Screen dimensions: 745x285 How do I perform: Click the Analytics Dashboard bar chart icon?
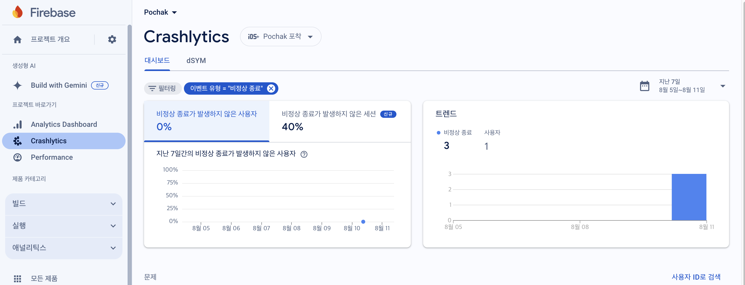coord(17,124)
